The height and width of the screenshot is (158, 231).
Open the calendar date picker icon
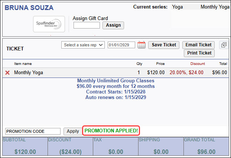point(141,45)
